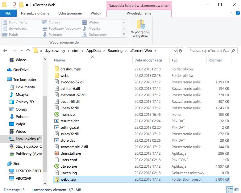Viewport: 241px width, 193px height.
Task: Open the Quick Access Toolbar customize dropdown
Action: click(x=27, y=5)
